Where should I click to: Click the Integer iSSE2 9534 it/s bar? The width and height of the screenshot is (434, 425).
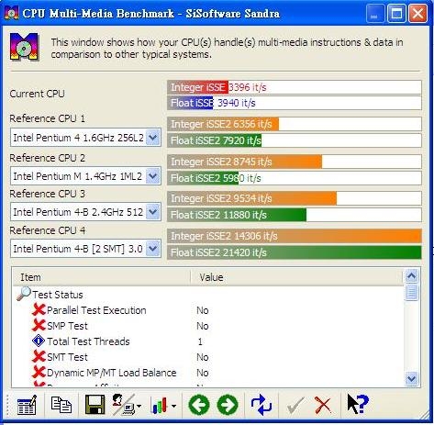coord(295,198)
